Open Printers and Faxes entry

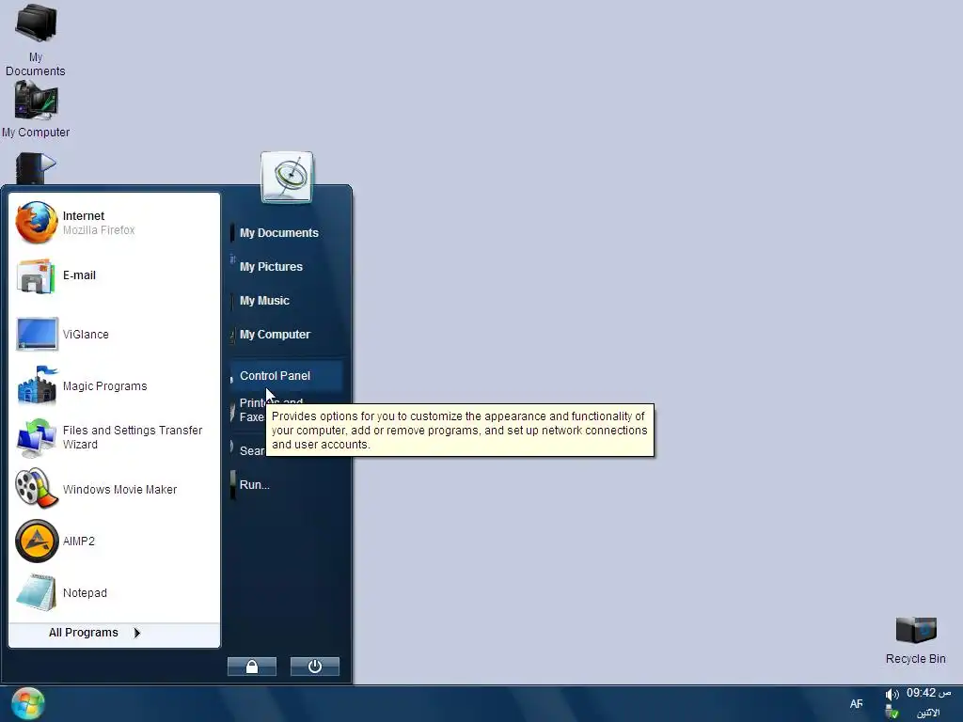pyautogui.click(x=248, y=410)
